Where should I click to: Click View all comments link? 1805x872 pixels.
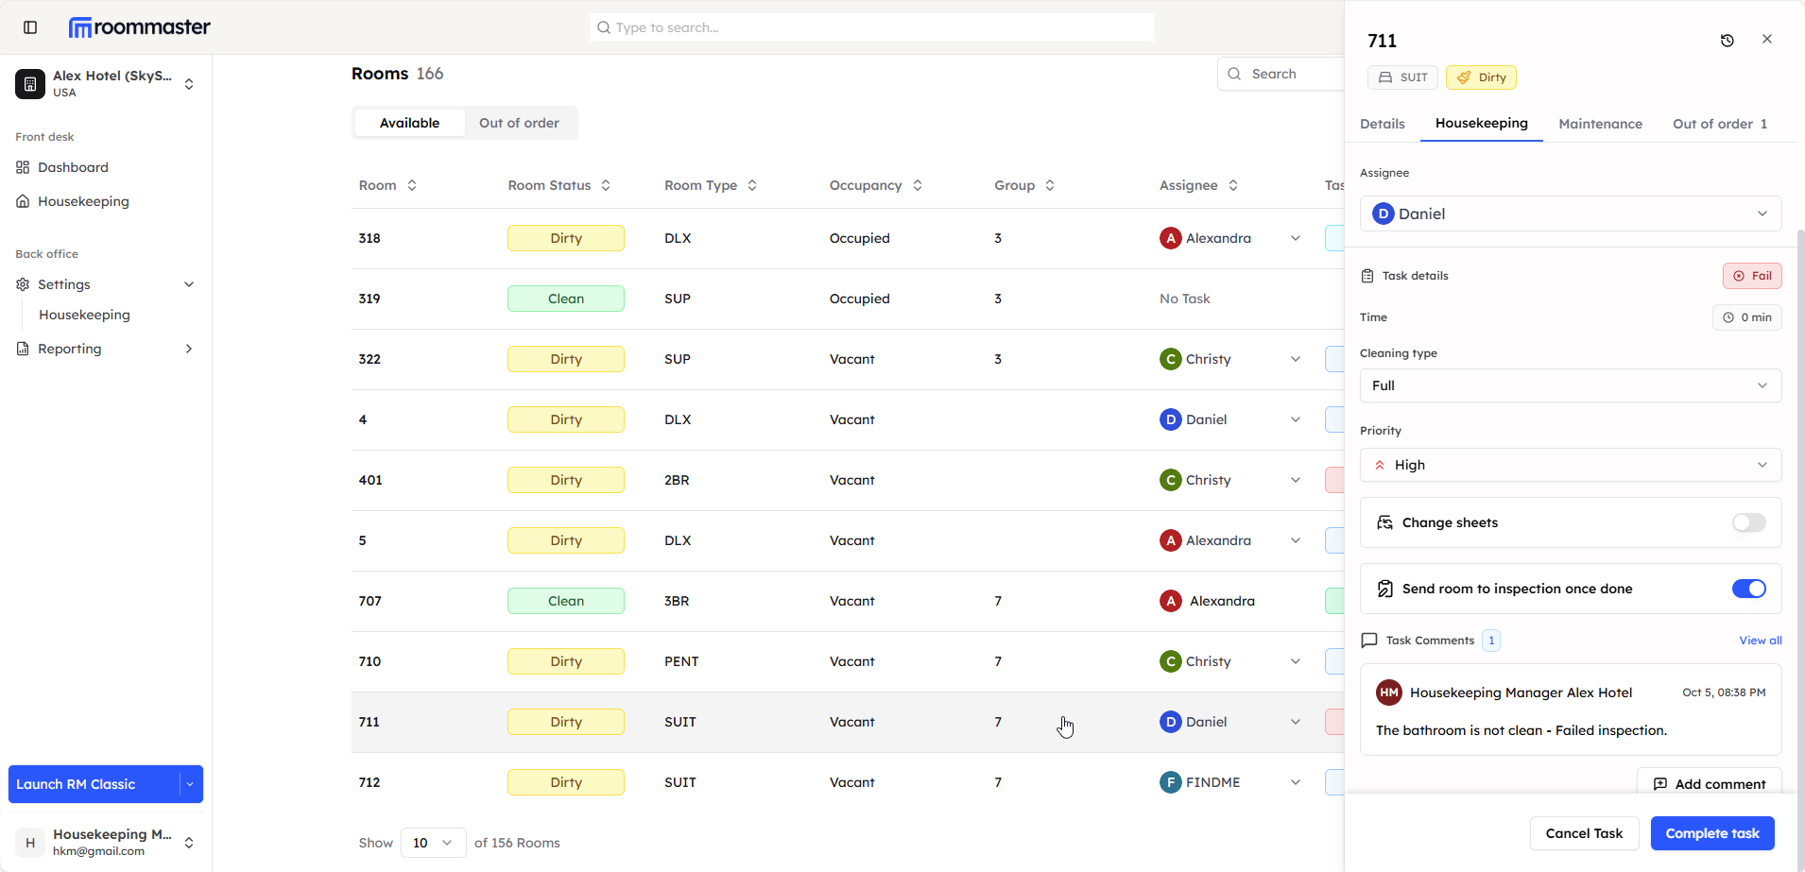click(1760, 641)
